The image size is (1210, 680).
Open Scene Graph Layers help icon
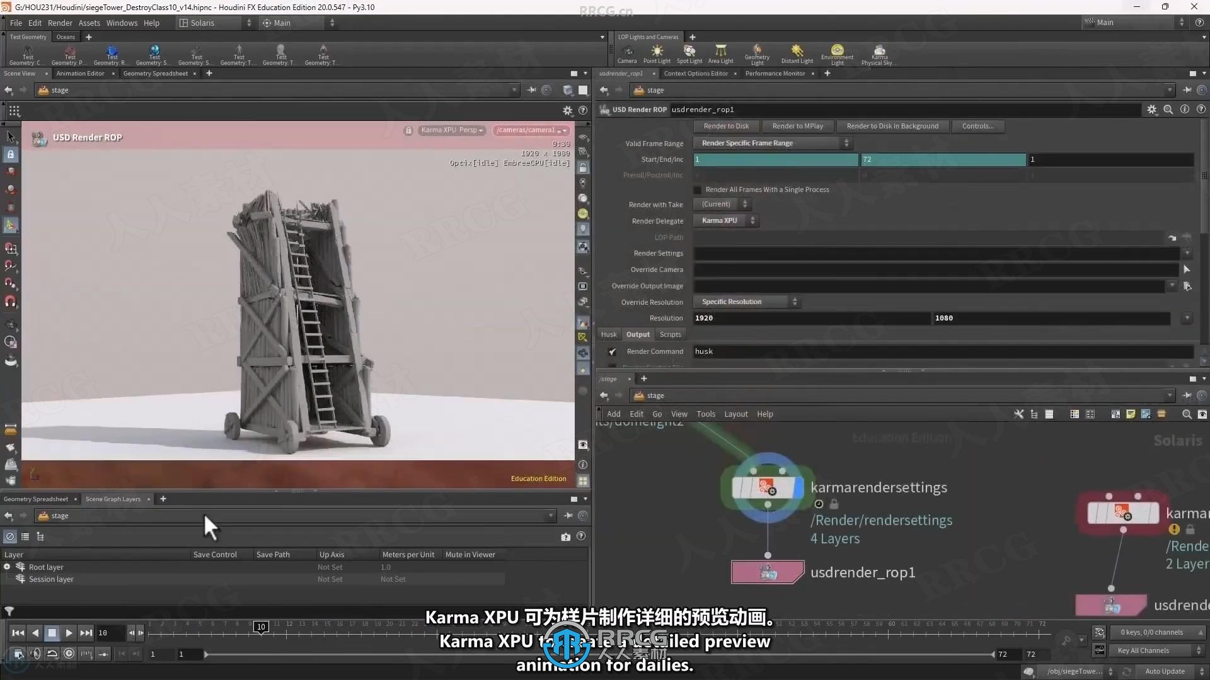click(x=581, y=536)
